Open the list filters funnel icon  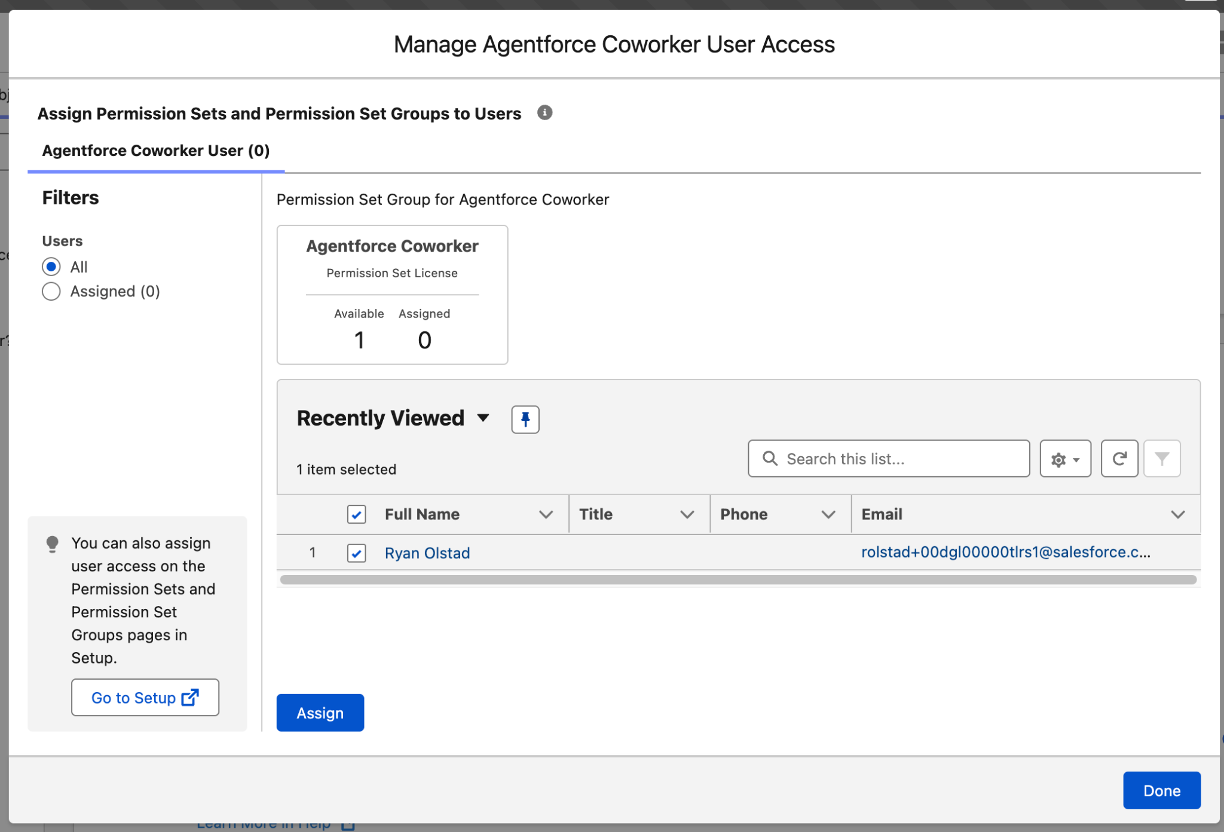(1162, 459)
